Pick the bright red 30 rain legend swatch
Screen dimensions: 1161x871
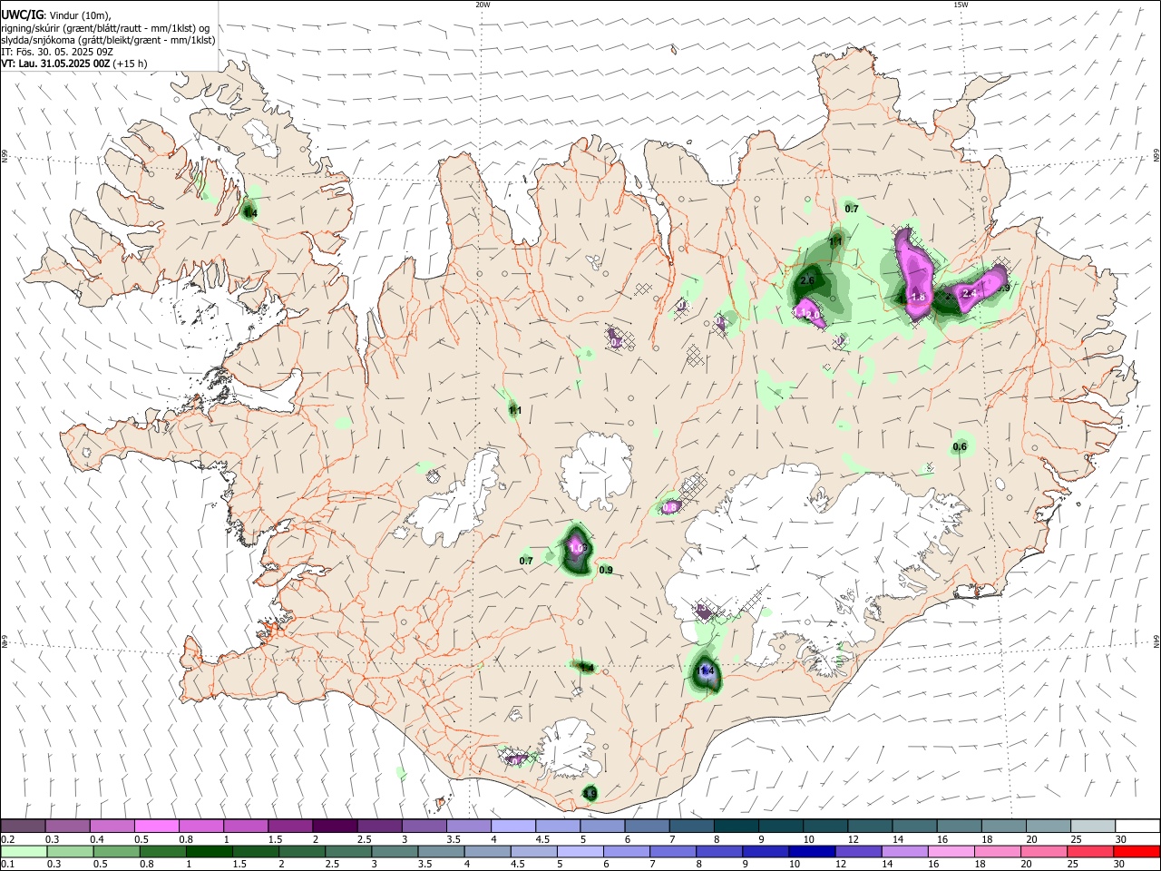(1136, 852)
